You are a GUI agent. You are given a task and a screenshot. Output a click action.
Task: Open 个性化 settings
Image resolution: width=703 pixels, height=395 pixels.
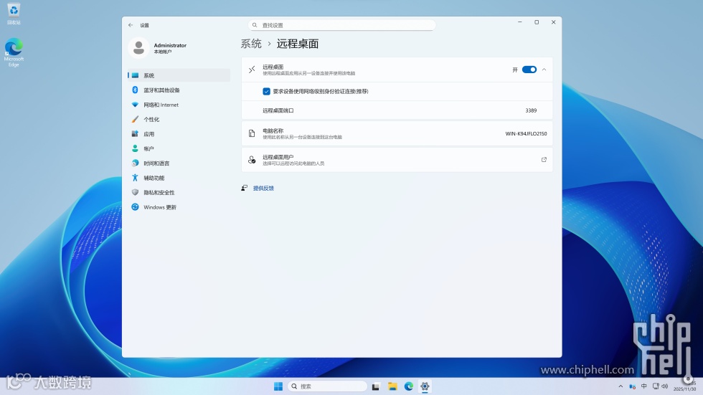pos(179,120)
